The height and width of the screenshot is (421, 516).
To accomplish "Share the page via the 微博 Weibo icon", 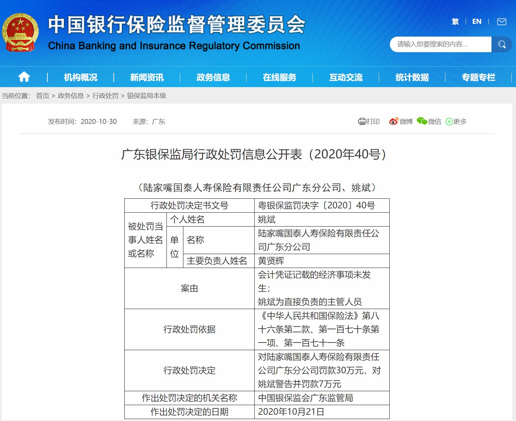I will pos(393,122).
